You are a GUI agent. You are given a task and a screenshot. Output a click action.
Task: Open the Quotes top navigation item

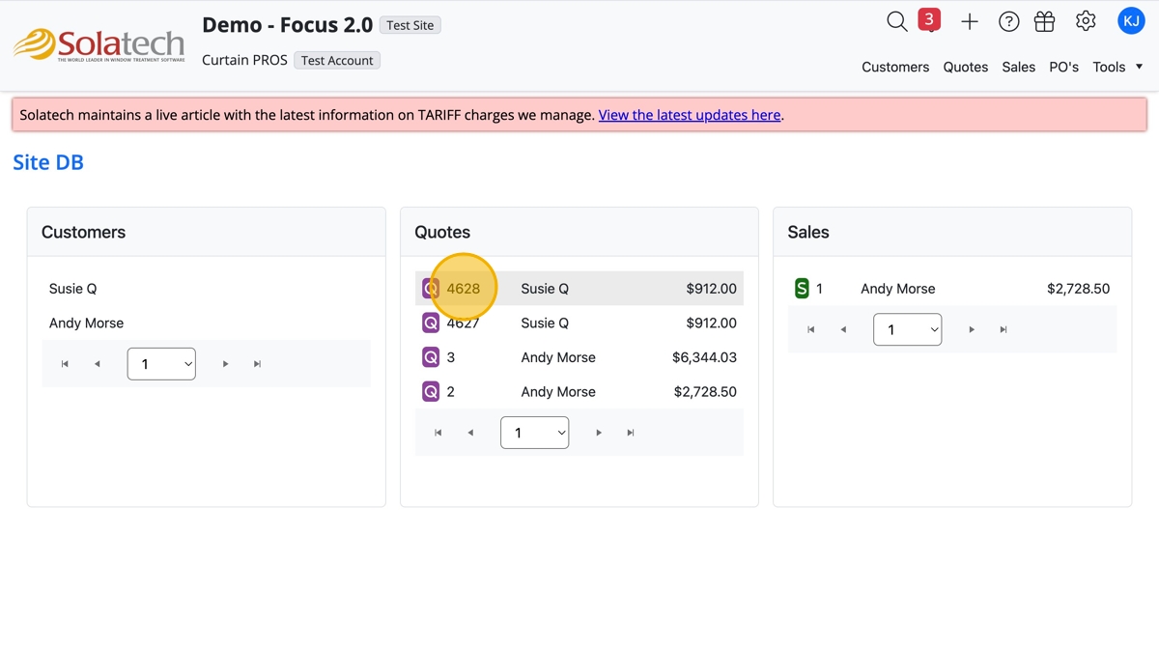click(x=965, y=67)
